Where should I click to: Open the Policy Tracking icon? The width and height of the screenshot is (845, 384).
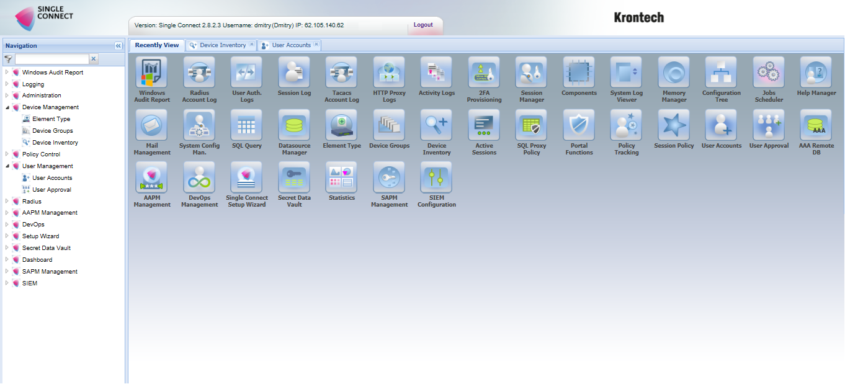click(626, 125)
